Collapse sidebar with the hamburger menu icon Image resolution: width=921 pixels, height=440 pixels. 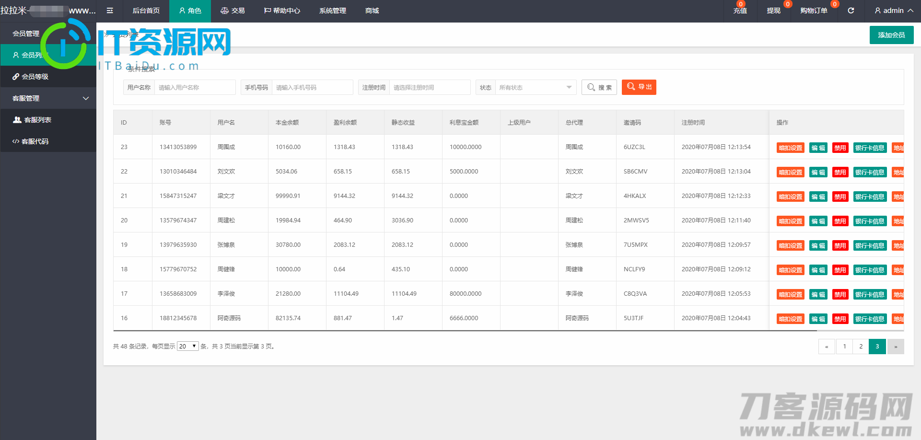tap(110, 11)
